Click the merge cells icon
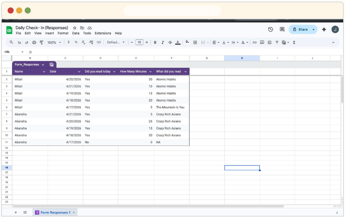Screen dimensions: 345x217 (x=203, y=43)
